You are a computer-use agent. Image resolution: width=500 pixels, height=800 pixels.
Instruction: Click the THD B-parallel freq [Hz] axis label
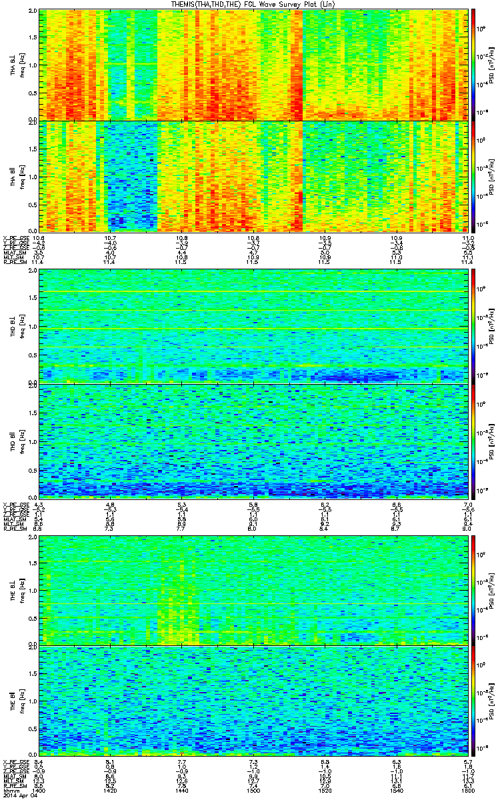tap(23, 441)
